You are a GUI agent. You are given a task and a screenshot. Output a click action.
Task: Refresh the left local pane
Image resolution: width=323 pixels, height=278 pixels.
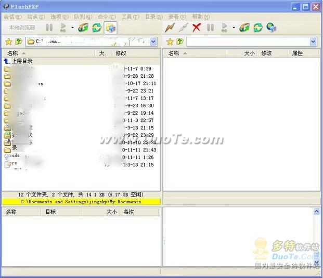point(97,27)
